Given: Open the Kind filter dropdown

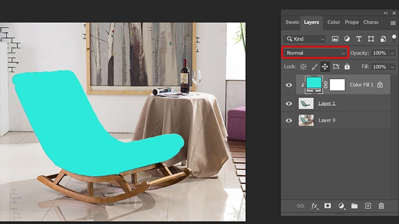Looking at the screenshot, I should [x=304, y=39].
